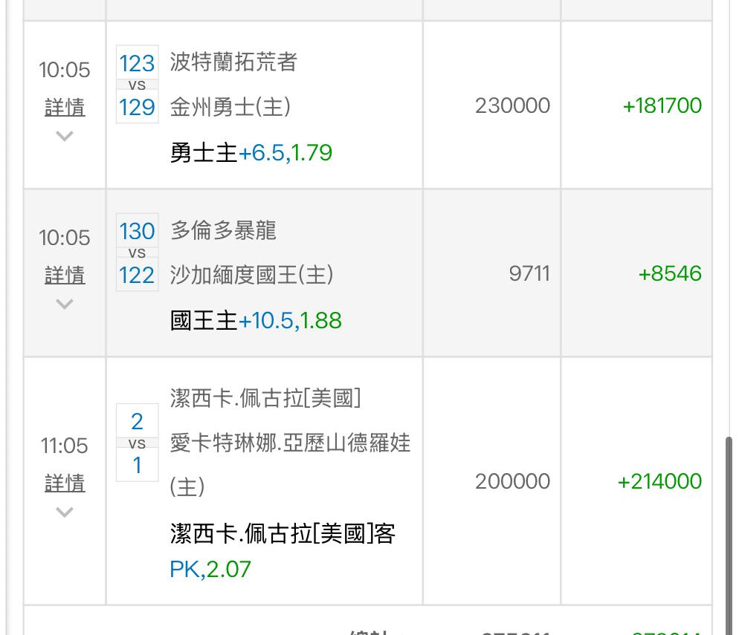Image resolution: width=739 pixels, height=635 pixels.
Task: Select player 愛卡特琳娜.亞歷山德羅娃
Action: pos(290,443)
